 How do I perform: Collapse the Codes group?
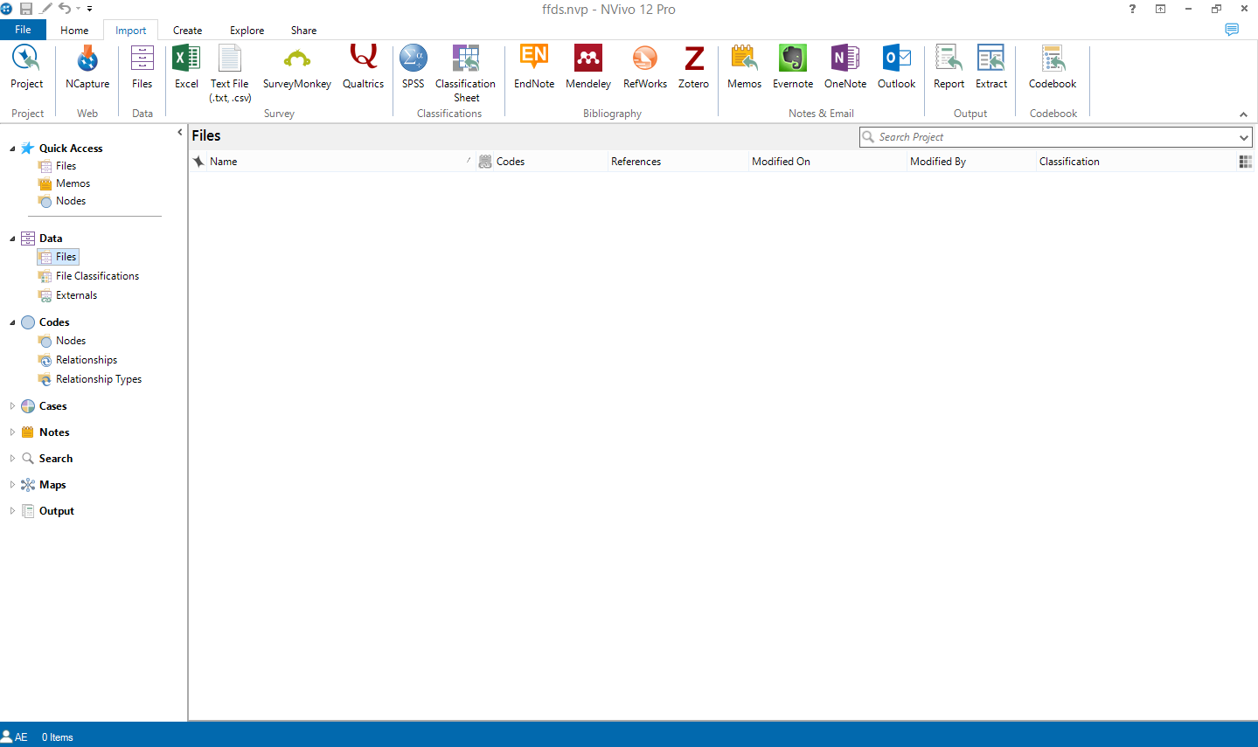coord(12,322)
